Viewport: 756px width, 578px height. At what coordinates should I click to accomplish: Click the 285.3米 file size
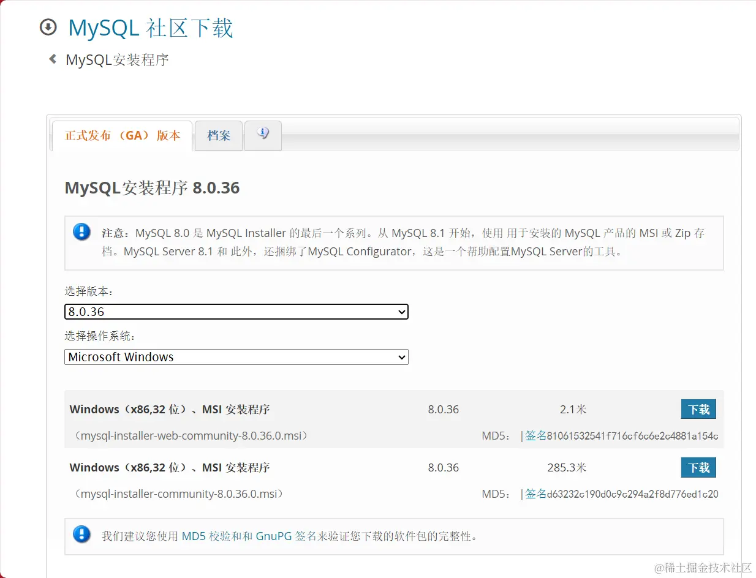(567, 468)
